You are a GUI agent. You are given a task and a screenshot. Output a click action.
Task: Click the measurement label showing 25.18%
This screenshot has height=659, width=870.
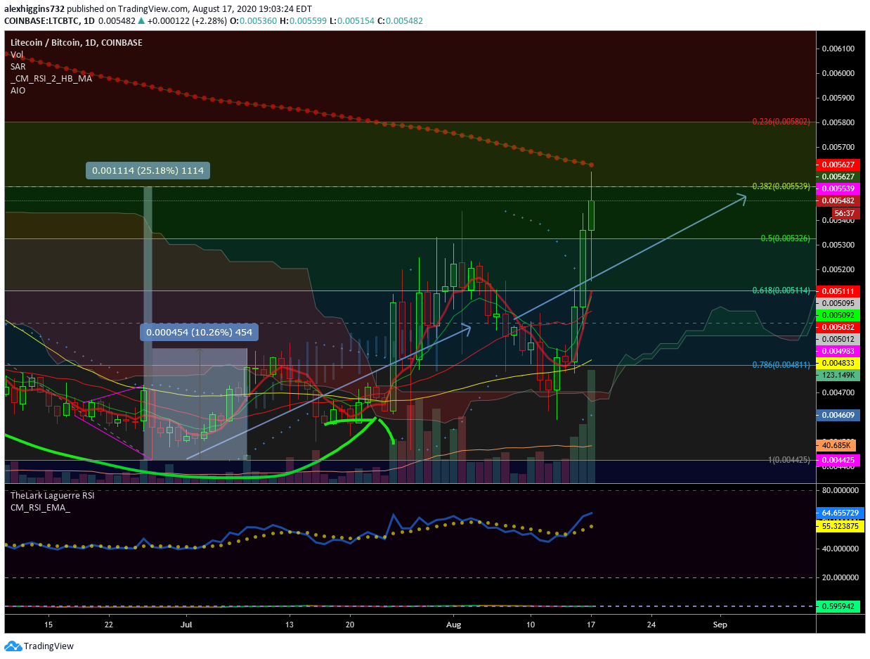pyautogui.click(x=148, y=170)
